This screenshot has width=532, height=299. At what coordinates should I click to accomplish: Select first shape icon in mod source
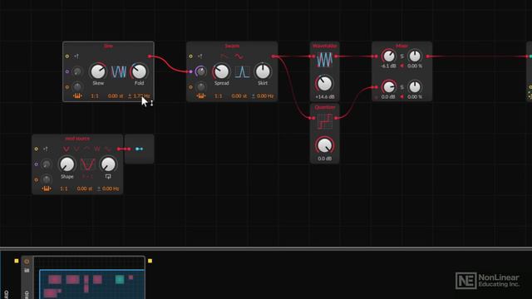click(x=66, y=149)
